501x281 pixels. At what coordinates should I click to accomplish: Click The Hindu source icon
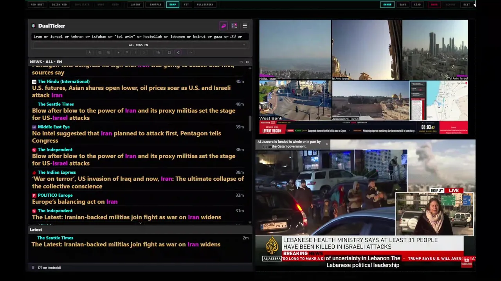point(34,82)
